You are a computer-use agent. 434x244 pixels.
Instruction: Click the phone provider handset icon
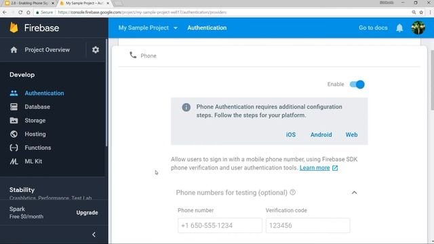pos(133,55)
